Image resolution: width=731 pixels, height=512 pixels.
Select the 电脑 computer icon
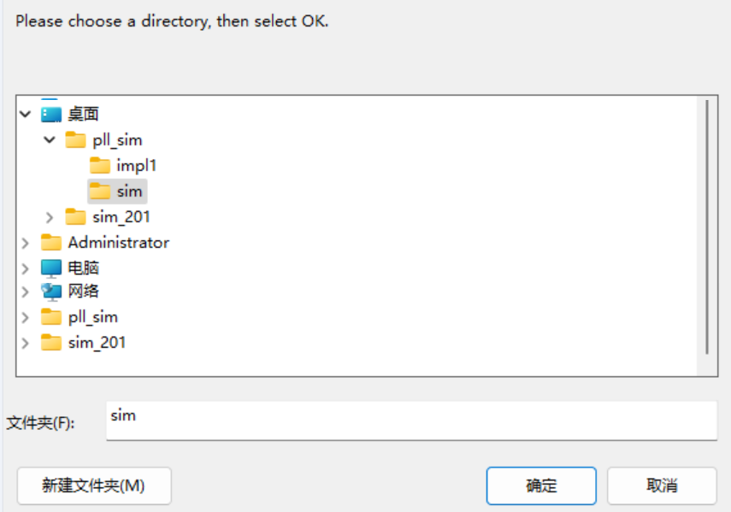(x=50, y=268)
